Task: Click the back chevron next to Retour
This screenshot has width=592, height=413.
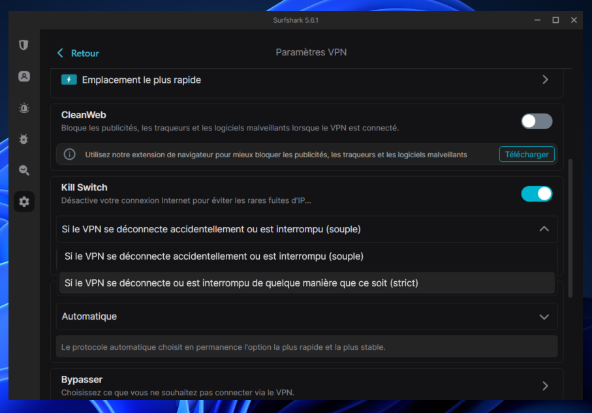Action: click(x=60, y=53)
